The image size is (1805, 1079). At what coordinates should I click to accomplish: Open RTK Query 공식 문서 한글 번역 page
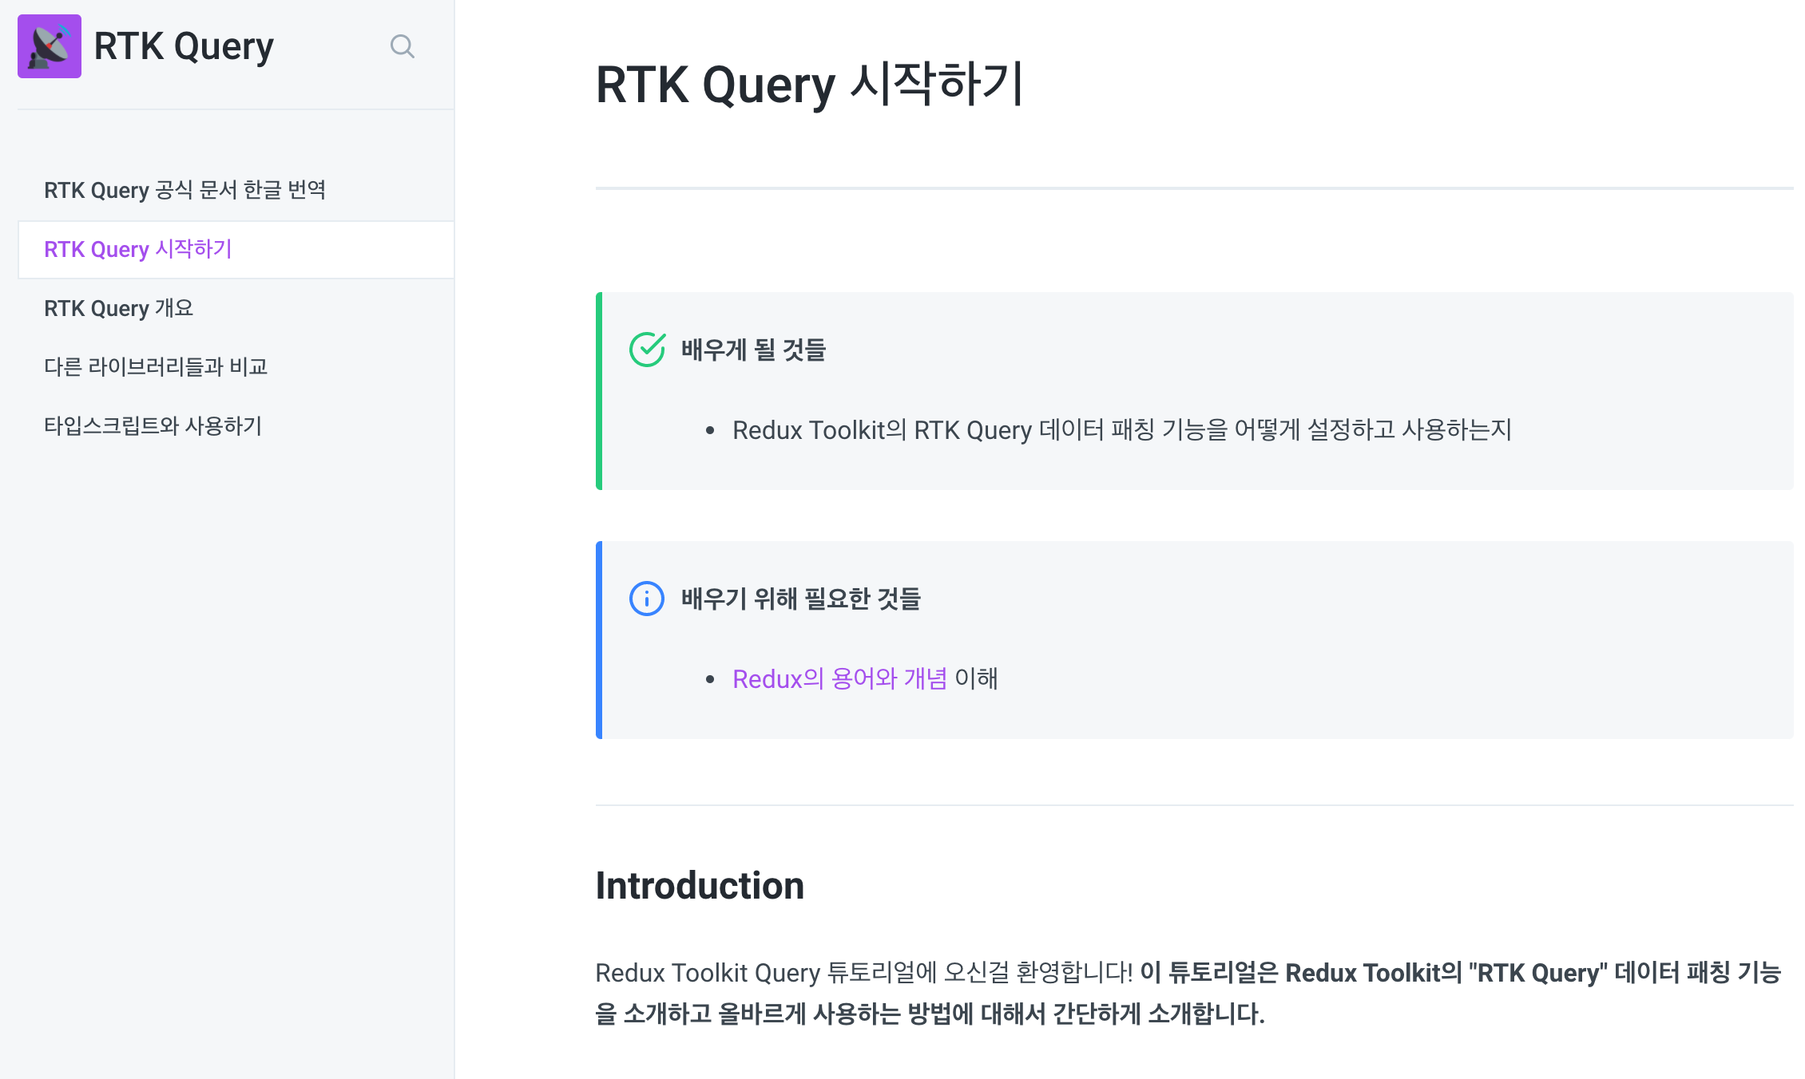tap(184, 190)
